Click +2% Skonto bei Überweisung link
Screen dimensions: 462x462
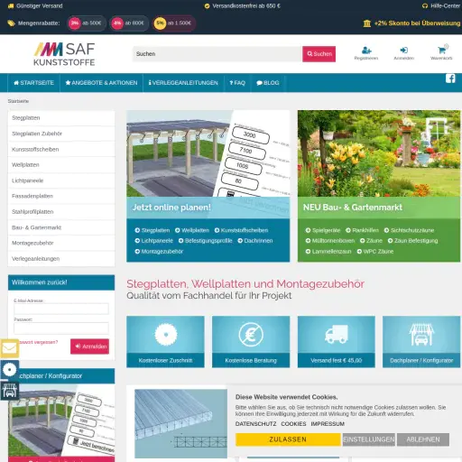point(411,23)
